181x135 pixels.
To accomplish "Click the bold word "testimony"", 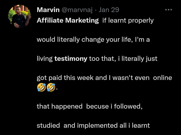I will point(71,59).
